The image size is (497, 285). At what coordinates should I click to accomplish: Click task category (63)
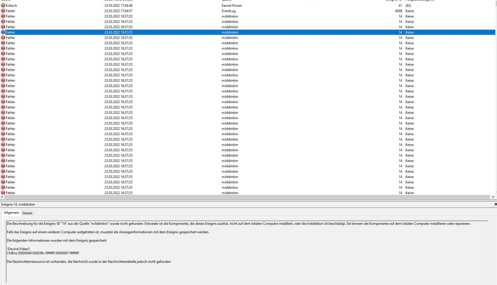(408, 6)
